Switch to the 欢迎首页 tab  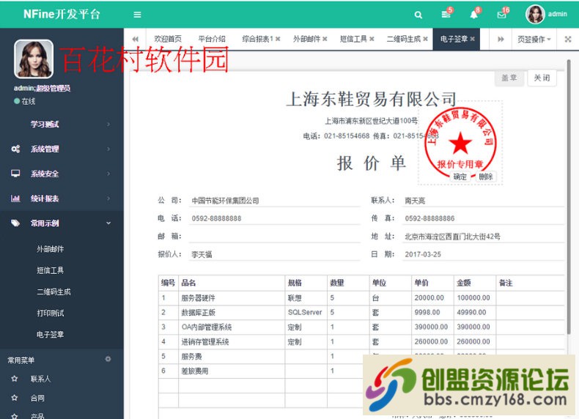(168, 39)
